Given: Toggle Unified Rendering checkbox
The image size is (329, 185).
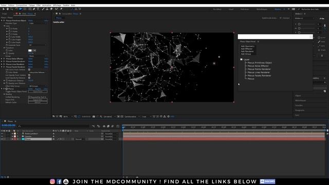Looking at the screenshot, I should pos(29,97).
